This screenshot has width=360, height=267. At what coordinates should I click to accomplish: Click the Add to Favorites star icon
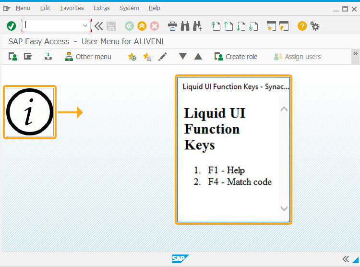[x=132, y=57]
